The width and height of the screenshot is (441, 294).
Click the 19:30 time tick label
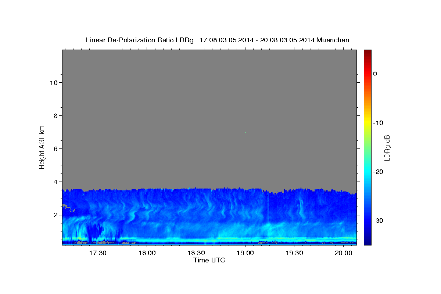click(x=294, y=253)
